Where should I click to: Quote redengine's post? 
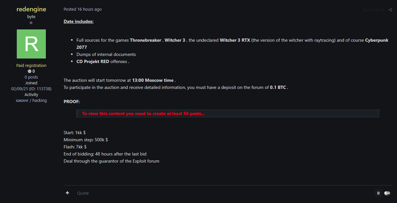83,193
